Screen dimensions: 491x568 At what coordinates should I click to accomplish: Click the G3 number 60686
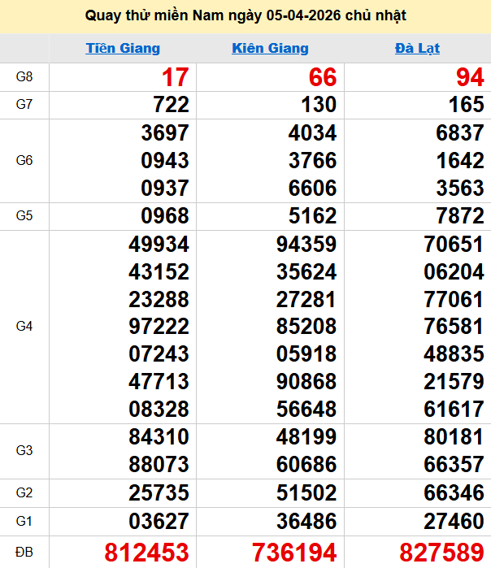pos(306,465)
